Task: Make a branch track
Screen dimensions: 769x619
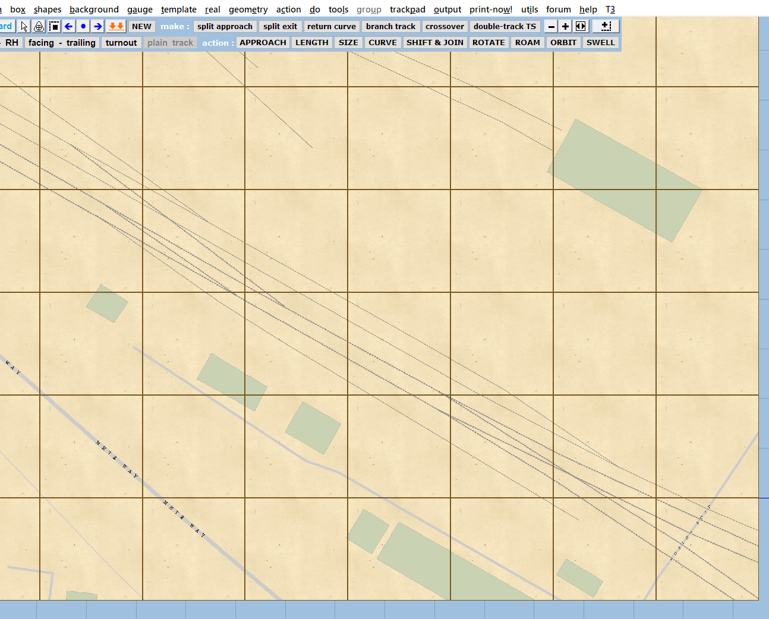Action: (x=390, y=26)
